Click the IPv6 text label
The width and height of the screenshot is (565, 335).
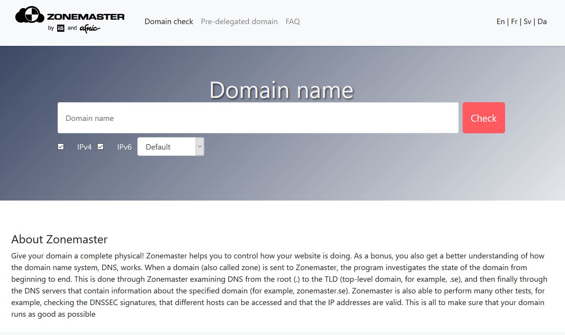[x=124, y=147]
